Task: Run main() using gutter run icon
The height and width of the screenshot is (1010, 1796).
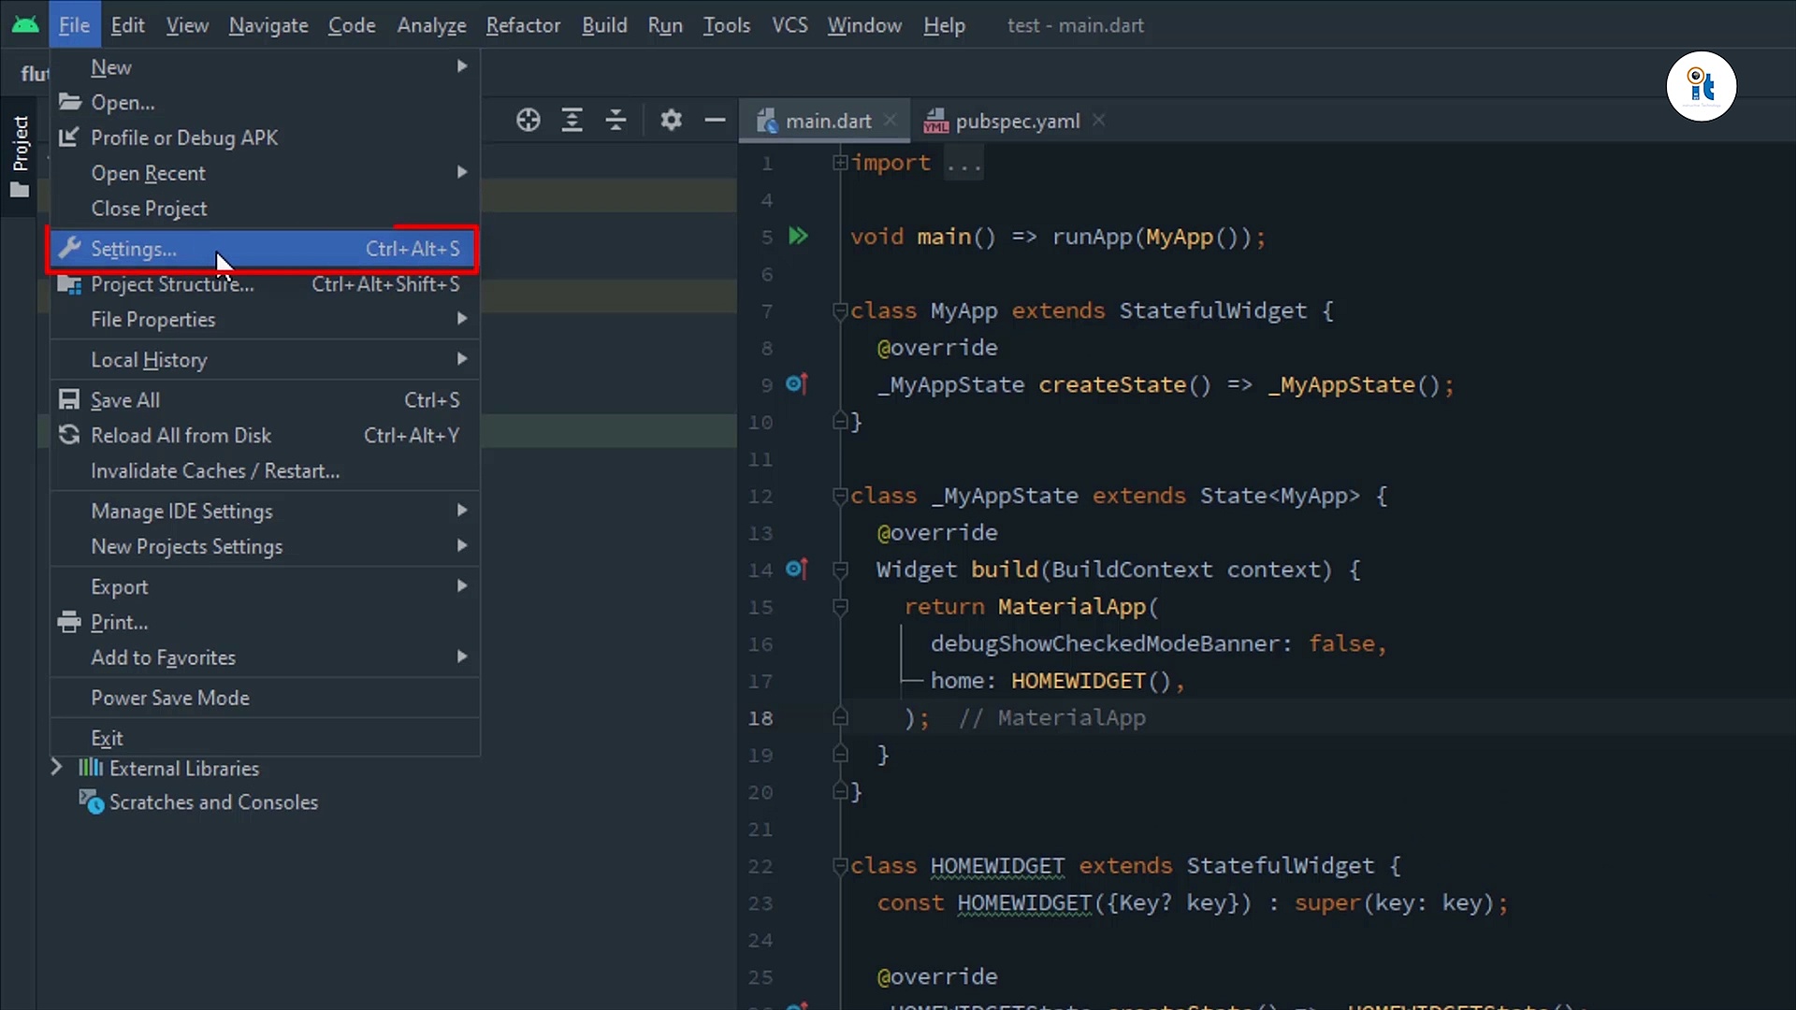Action: point(798,236)
